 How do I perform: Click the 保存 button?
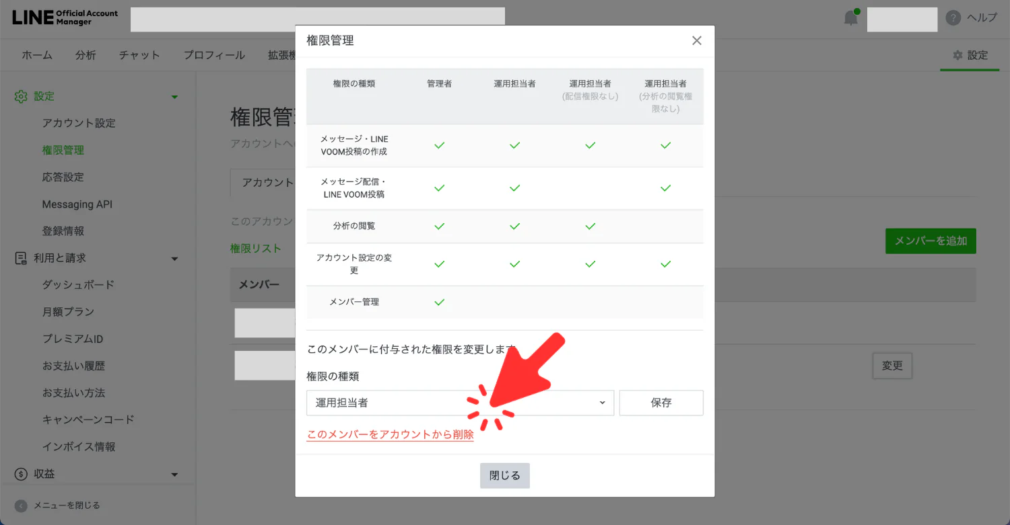click(661, 403)
